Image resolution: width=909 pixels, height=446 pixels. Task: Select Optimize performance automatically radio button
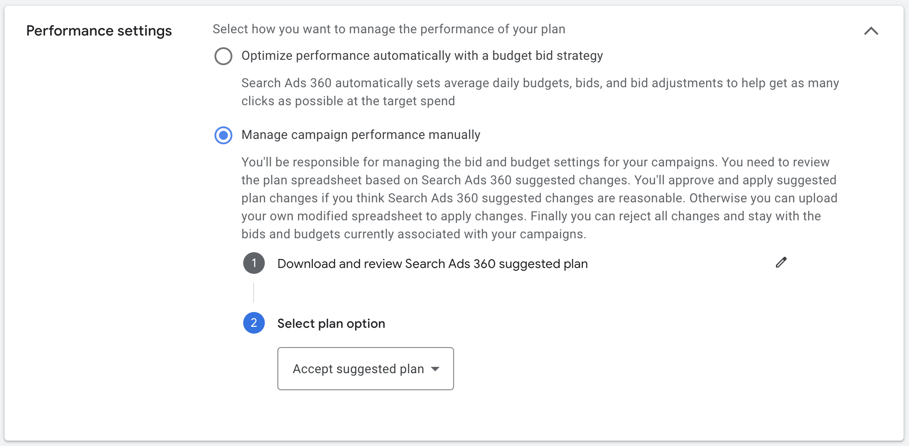(x=223, y=56)
